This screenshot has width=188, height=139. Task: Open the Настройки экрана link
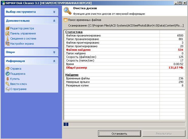22,44
